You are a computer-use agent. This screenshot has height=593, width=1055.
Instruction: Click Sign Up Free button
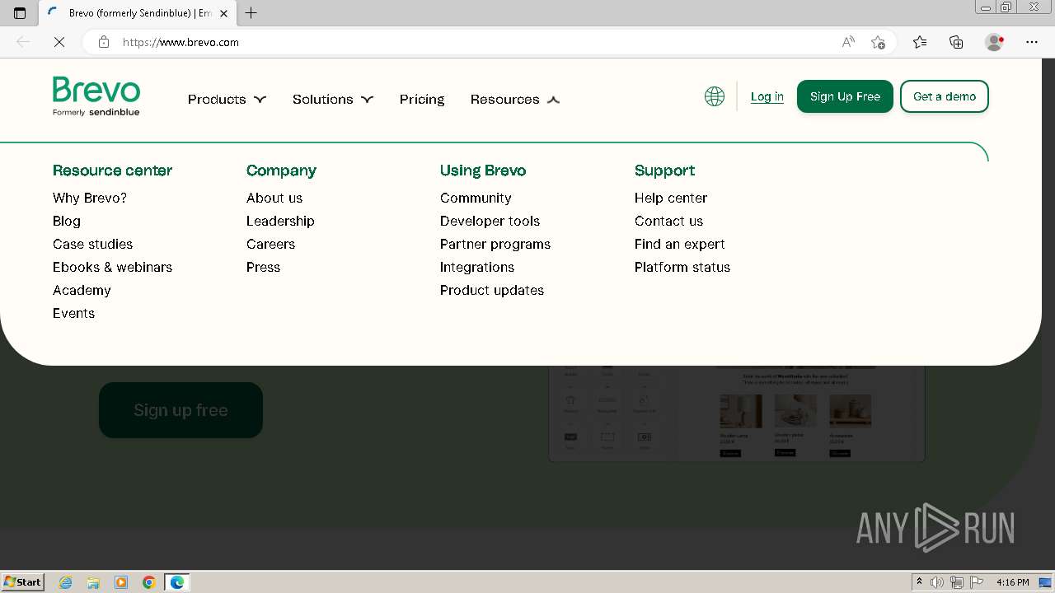[845, 96]
